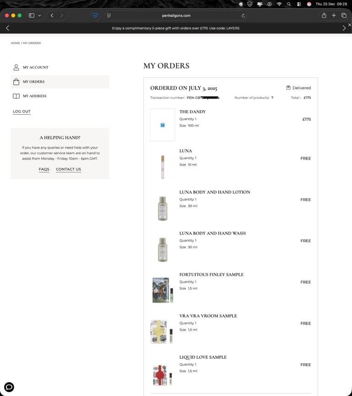The width and height of the screenshot is (352, 396).
Task: Click the Luna perfume thumbnail
Action: click(x=162, y=166)
